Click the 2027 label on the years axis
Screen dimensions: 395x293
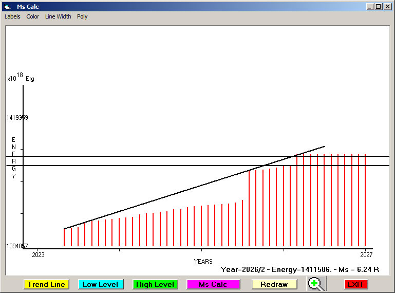coord(366,254)
